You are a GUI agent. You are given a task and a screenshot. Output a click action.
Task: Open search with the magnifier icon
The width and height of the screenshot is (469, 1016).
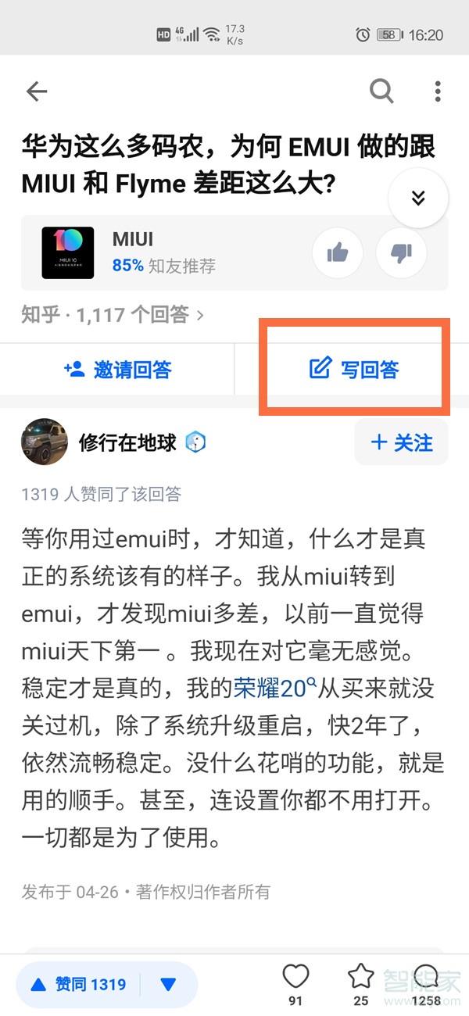[x=381, y=91]
